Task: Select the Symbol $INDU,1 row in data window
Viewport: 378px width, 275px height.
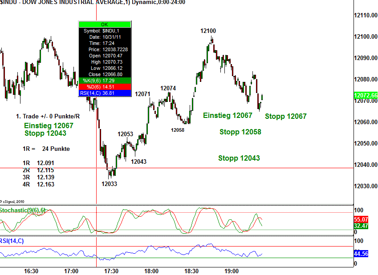Action: [105, 31]
